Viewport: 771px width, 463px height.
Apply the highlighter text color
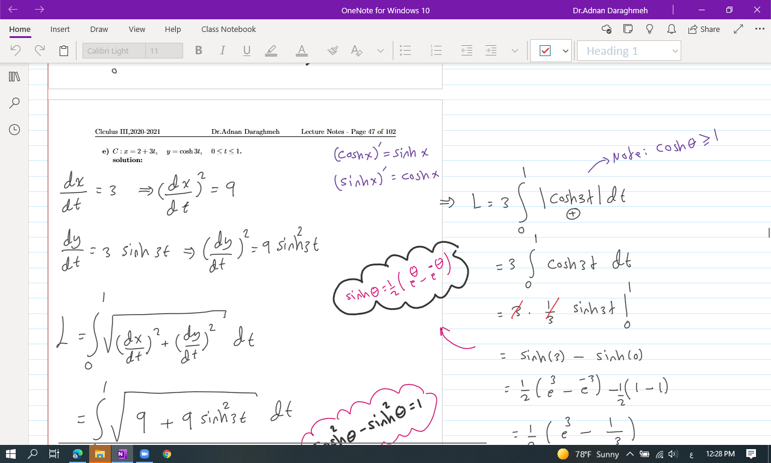pos(271,51)
